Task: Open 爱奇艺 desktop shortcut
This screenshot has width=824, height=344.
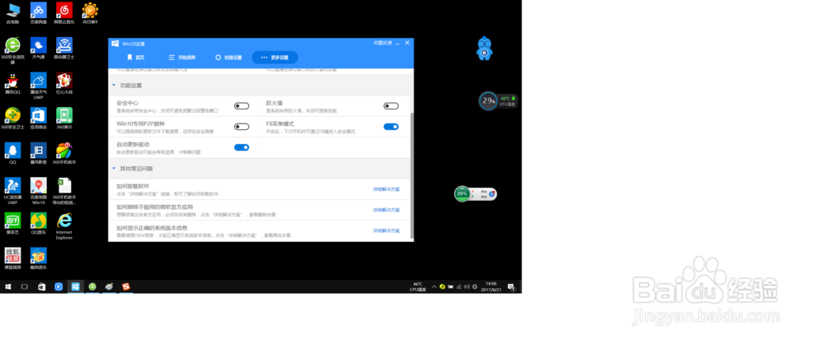Action: pos(12,223)
